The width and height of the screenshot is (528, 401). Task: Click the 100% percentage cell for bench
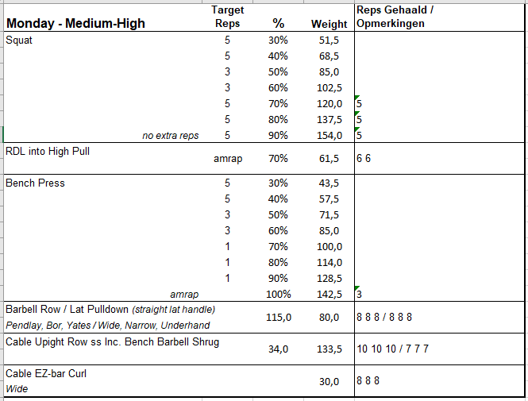click(279, 294)
